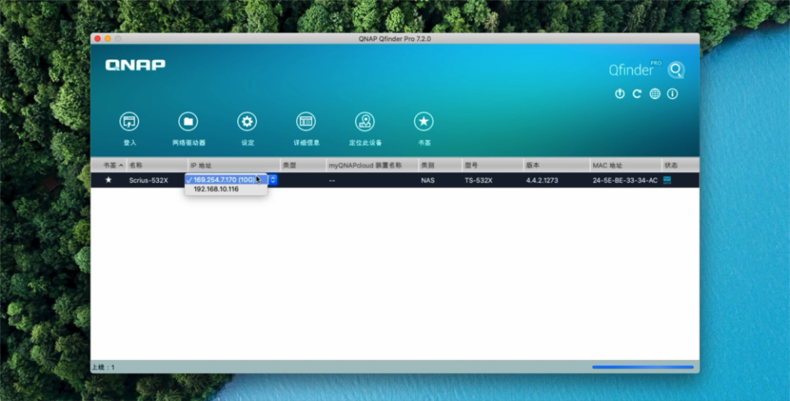Open the 设定 settings gear icon
The image size is (790, 401).
tap(247, 121)
